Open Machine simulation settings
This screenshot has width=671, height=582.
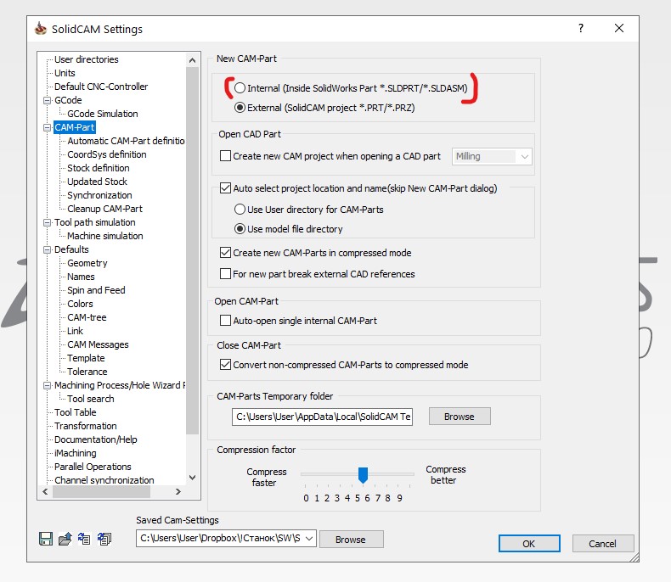coord(105,236)
